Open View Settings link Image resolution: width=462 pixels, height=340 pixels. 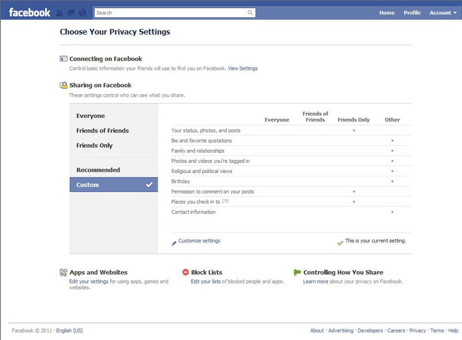[243, 68]
